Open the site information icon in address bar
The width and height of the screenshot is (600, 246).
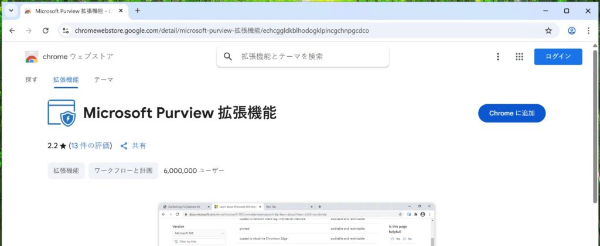click(x=66, y=30)
